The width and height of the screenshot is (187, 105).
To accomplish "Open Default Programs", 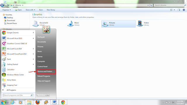I will [x=44, y=76].
